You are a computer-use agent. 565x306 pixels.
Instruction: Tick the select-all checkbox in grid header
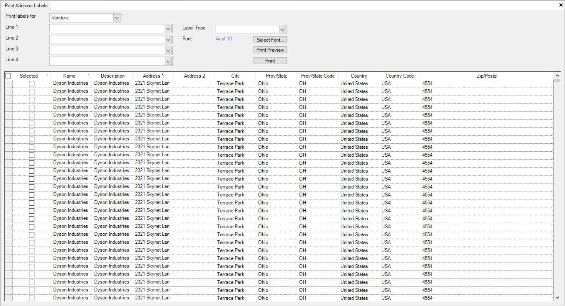8,76
